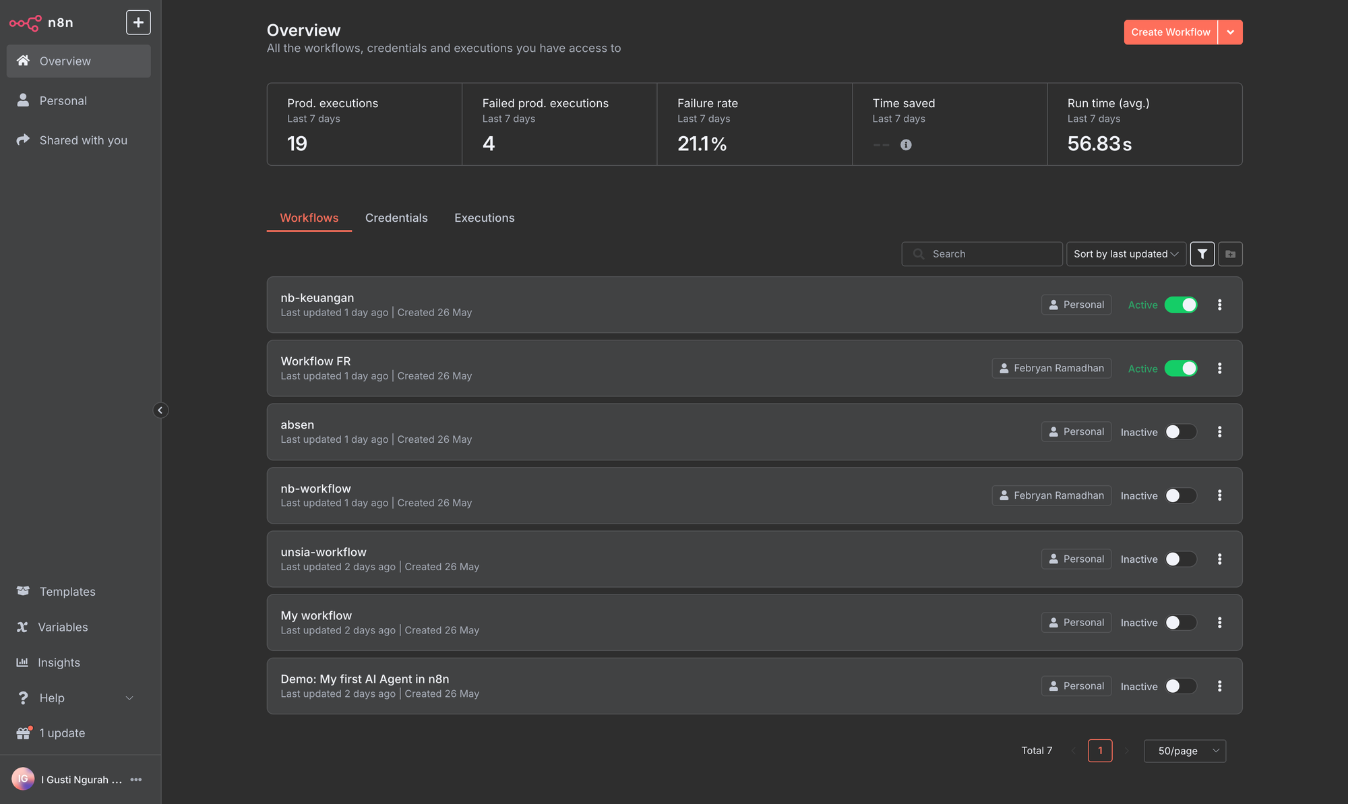Click the plus icon beside n8n logo
The height and width of the screenshot is (804, 1348).
138,22
